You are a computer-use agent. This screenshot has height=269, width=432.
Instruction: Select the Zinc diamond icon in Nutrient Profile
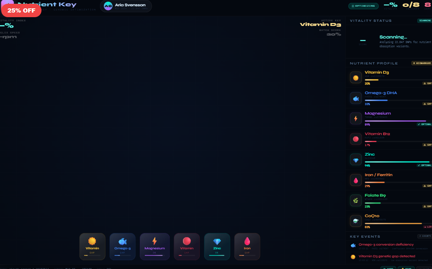356,159
